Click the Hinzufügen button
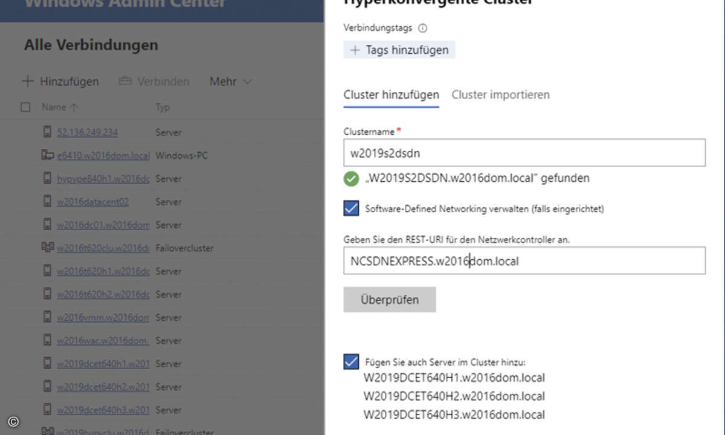Screen dimensions: 725x435 60,81
